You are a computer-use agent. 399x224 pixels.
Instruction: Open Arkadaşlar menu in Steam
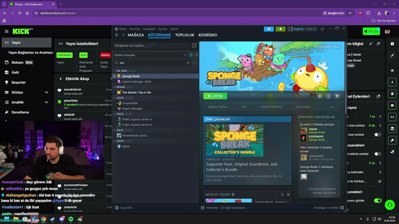click(149, 29)
